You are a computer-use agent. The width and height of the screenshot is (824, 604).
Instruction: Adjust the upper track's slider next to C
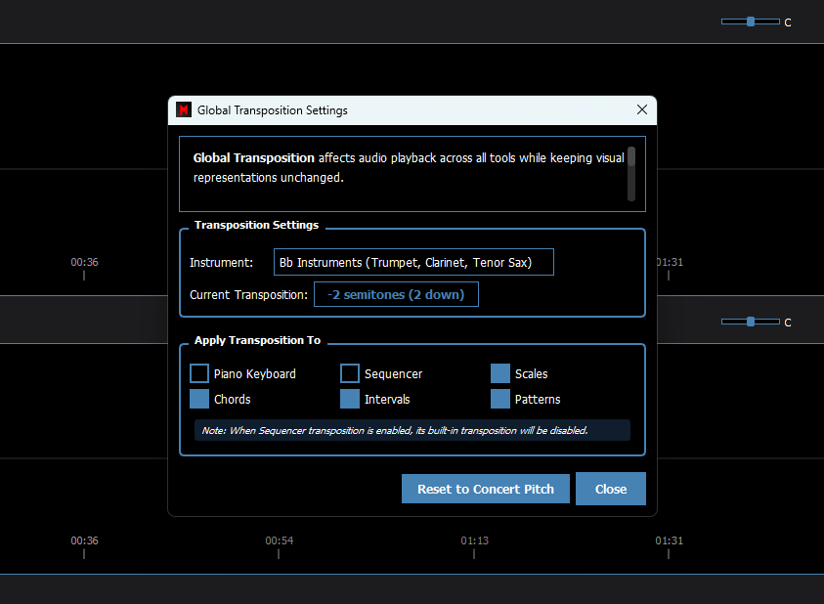pos(750,22)
